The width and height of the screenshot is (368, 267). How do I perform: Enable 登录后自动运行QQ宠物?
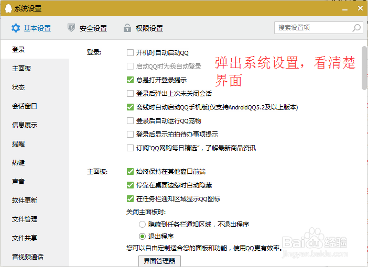pos(130,121)
